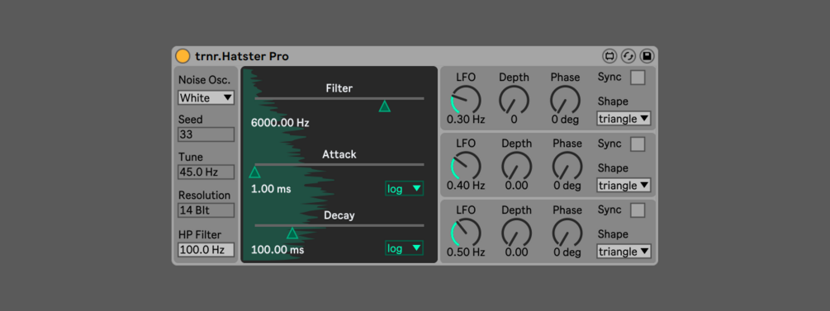Click the Phase knob in the 0.40 Hz LFO row
Image resolution: width=830 pixels, height=311 pixels.
pos(567,166)
